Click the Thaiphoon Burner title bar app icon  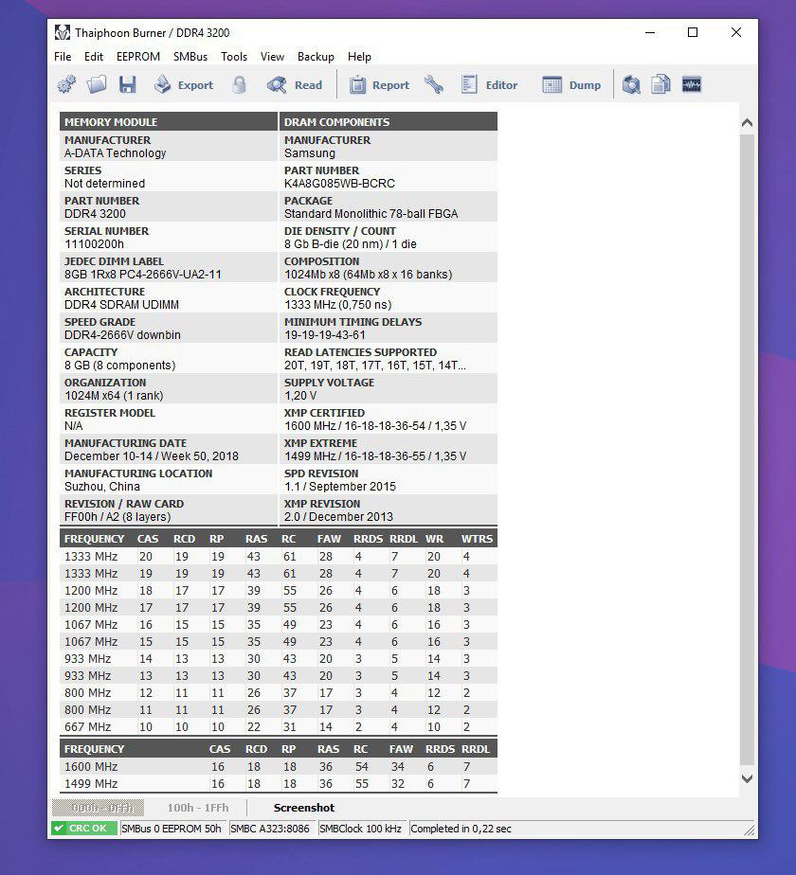[x=62, y=32]
